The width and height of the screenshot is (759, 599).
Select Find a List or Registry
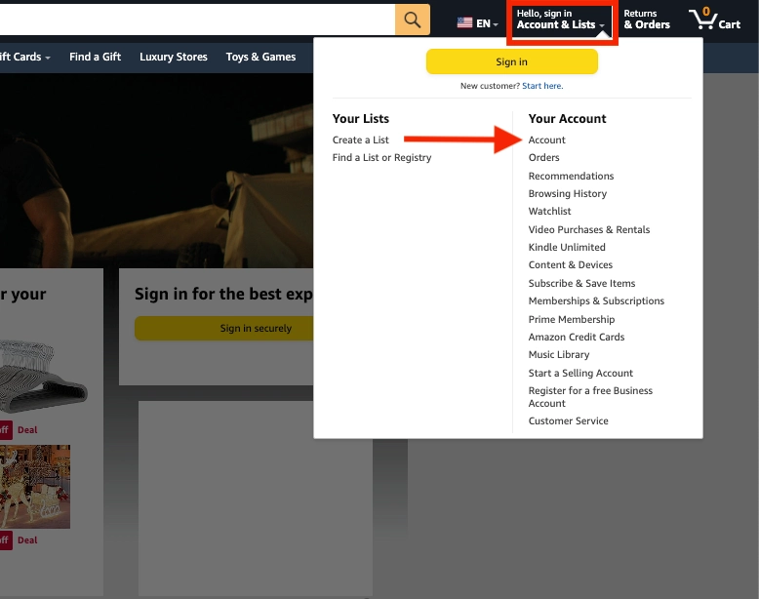point(381,157)
